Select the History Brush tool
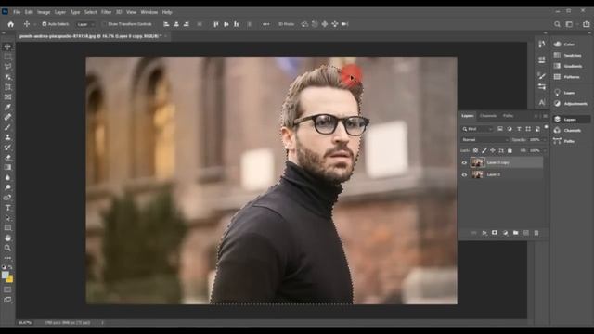Image resolution: width=594 pixels, height=334 pixels. 7,148
